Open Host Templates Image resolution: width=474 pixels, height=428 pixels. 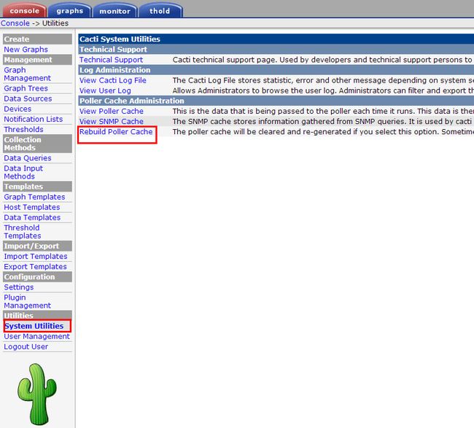pyautogui.click(x=32, y=207)
